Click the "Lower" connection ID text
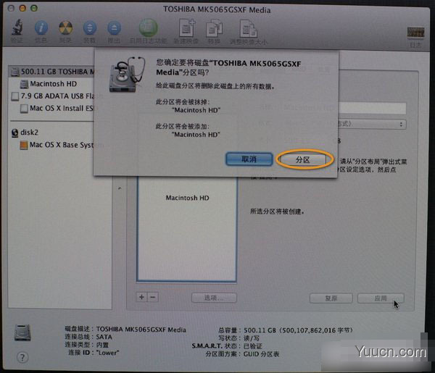435x373 pixels. click(107, 353)
